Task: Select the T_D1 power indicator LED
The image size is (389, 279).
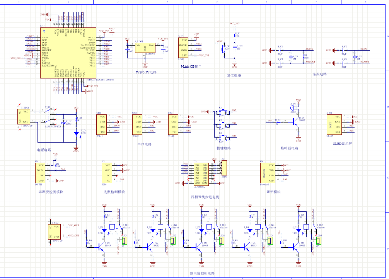Action: [76, 133]
